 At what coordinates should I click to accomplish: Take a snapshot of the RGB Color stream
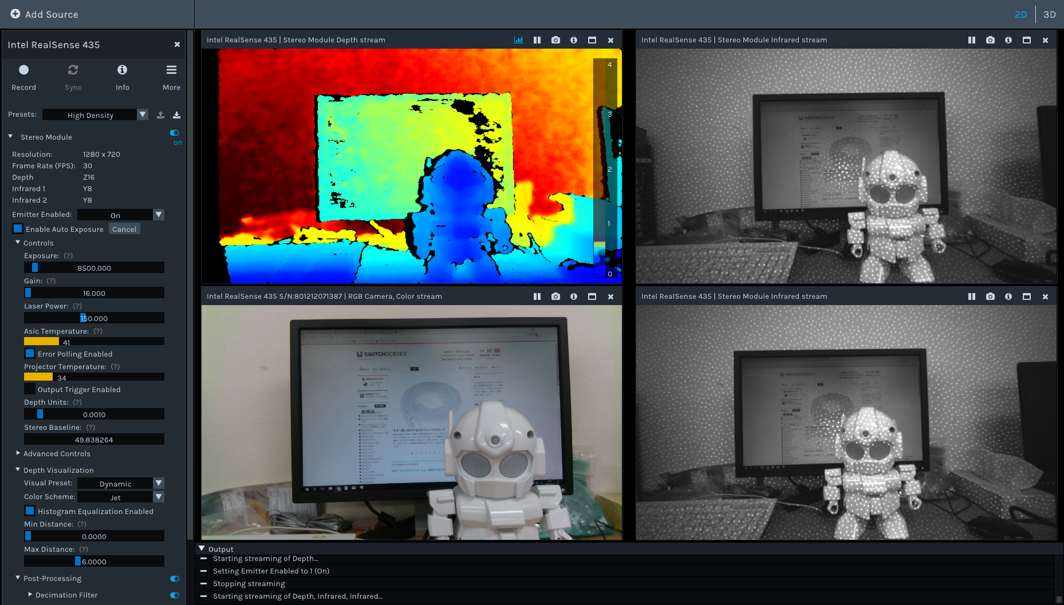point(555,296)
